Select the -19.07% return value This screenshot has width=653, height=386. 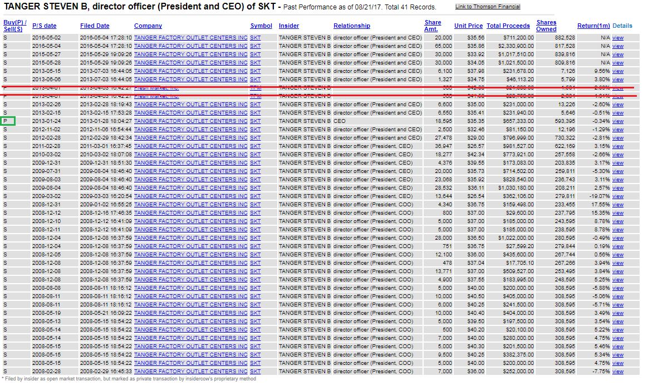point(599,196)
